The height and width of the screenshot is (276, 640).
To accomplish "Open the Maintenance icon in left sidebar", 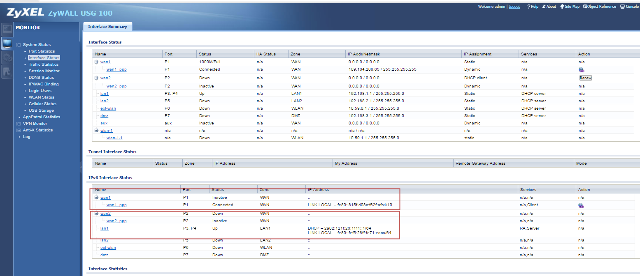I will pyautogui.click(x=7, y=72).
